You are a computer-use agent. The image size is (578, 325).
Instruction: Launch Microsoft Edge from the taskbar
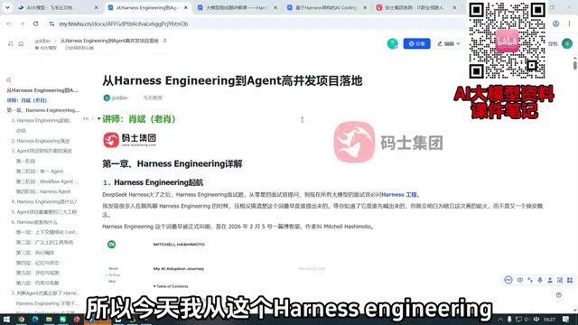(35, 319)
